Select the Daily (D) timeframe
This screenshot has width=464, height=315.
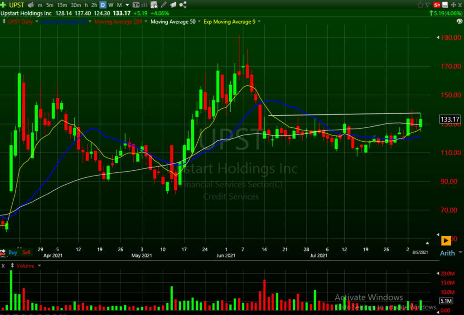pos(103,5)
